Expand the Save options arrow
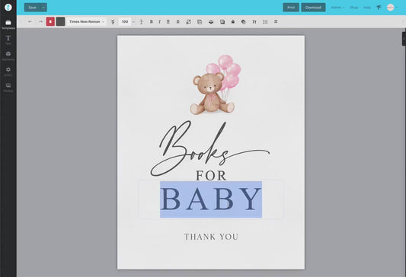 tap(43, 8)
